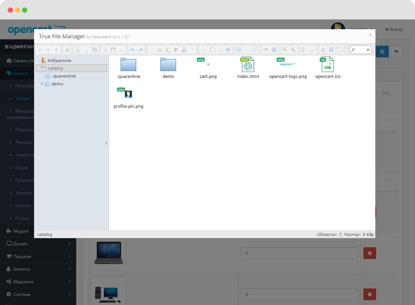Toggle fullscreen mode of file manager
Screen dimensions: 415x305
tap(342, 50)
